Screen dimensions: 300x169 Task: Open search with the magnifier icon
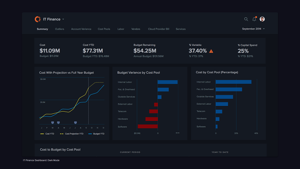coord(246,19)
